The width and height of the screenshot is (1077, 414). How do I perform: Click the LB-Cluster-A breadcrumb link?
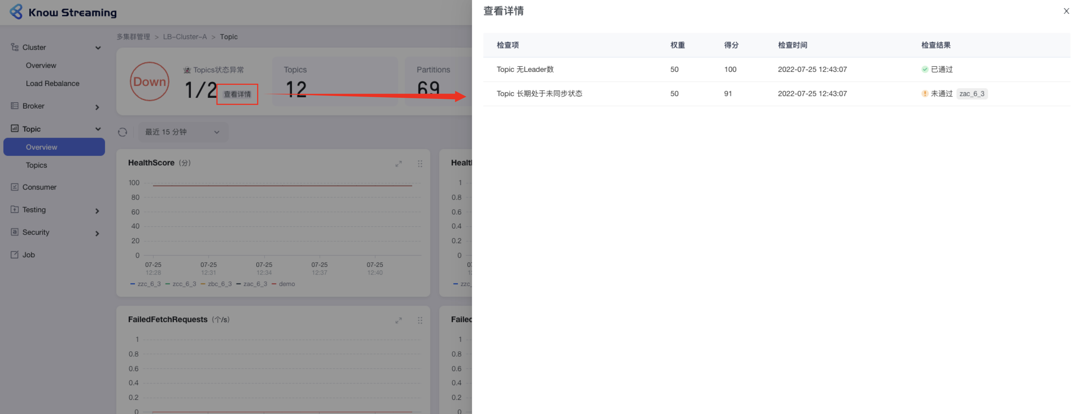[185, 37]
